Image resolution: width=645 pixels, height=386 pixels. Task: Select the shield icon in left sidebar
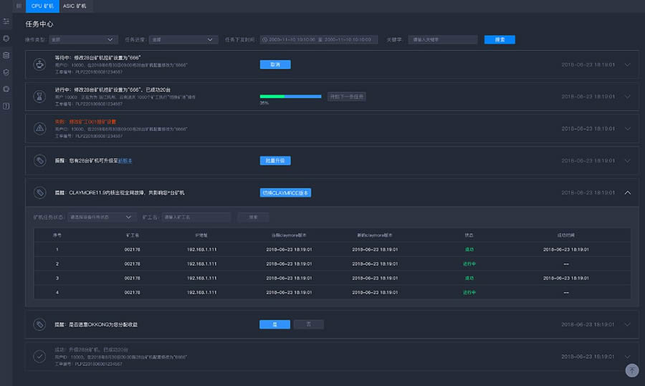pyautogui.click(x=6, y=72)
